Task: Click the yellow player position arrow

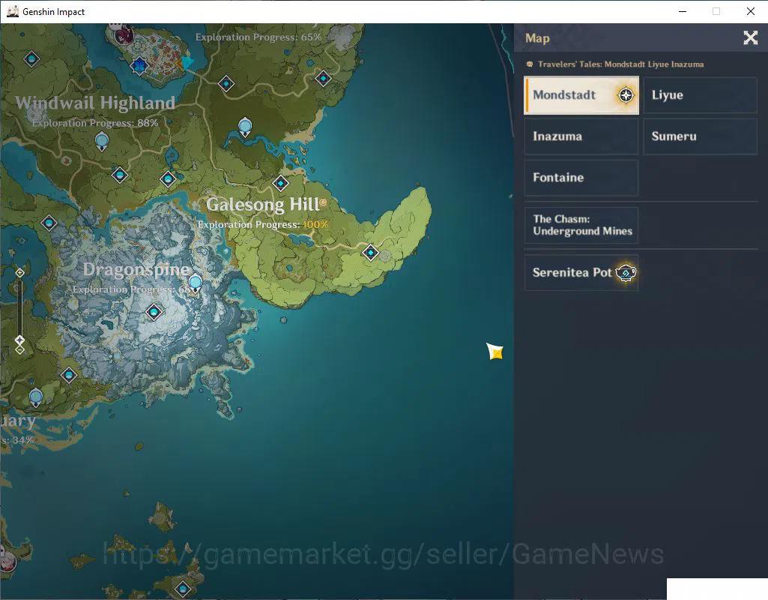Action: pyautogui.click(x=495, y=351)
